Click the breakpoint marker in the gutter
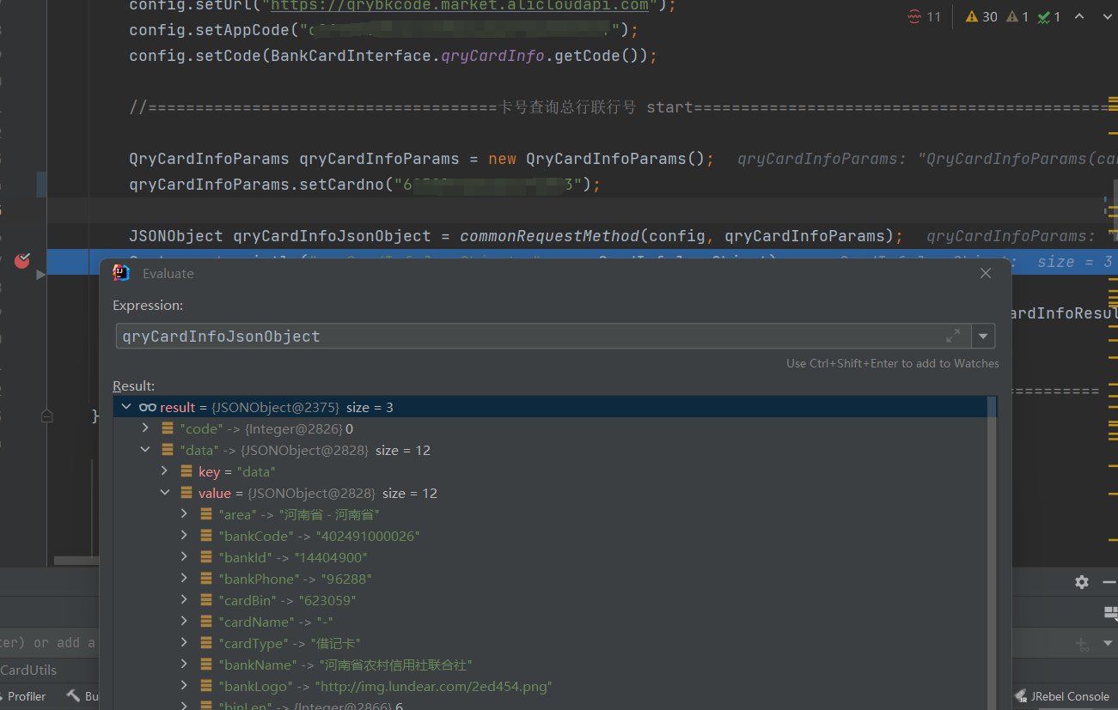 pyautogui.click(x=22, y=260)
